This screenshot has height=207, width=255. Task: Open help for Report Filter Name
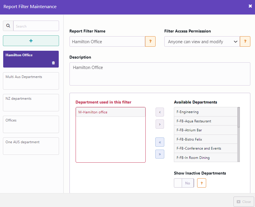coord(150,41)
